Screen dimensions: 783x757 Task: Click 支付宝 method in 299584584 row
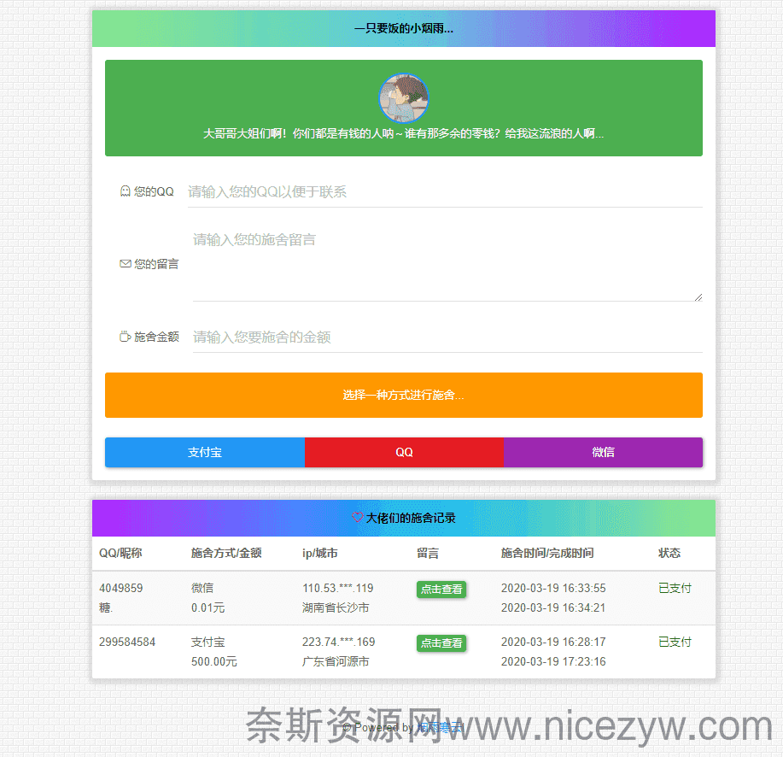[x=207, y=642]
